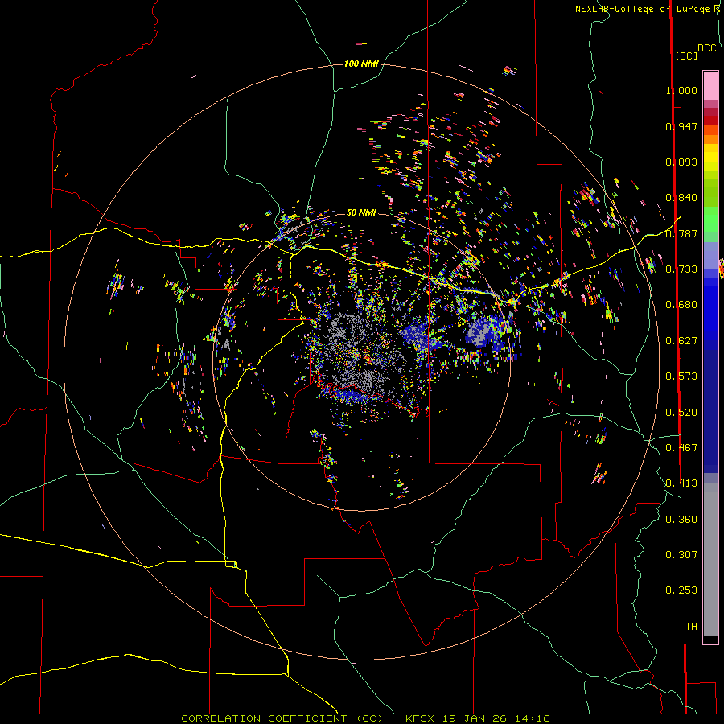This screenshot has width=724, height=724.
Task: Pick the yellow band on the color bar
Action: pos(710,158)
